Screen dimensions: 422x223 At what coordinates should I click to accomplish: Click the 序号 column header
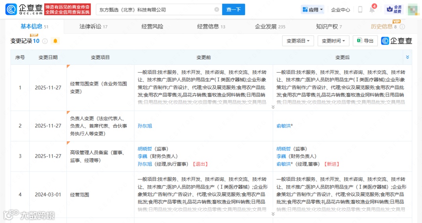pyautogui.click(x=20, y=57)
